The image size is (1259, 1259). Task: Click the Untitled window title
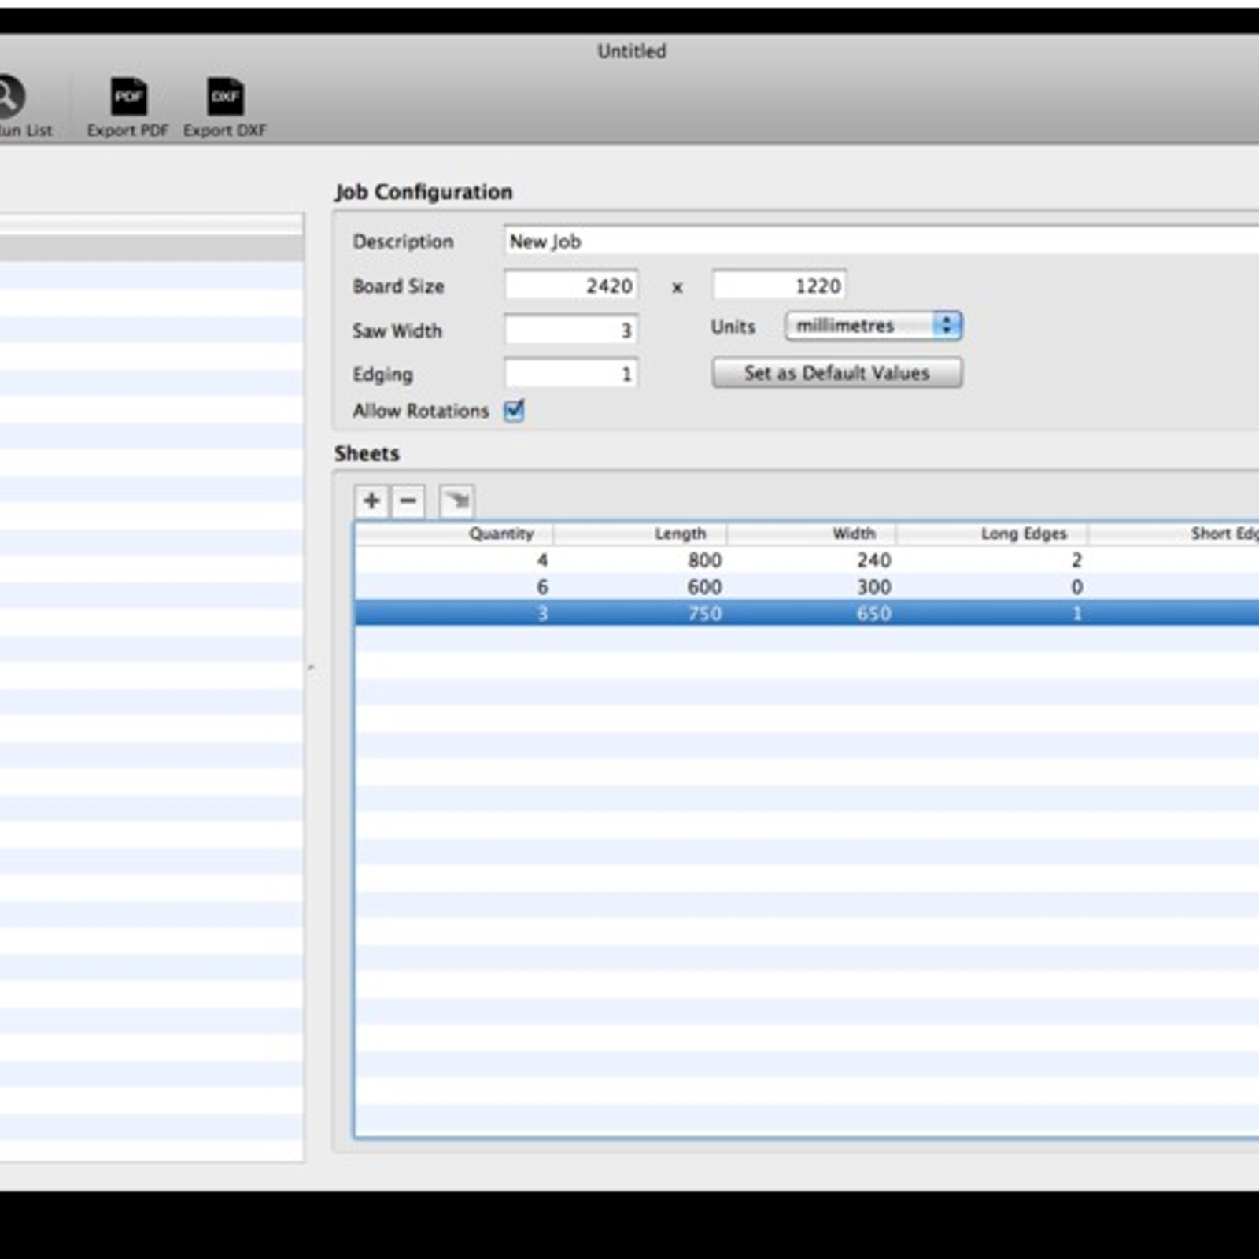pyautogui.click(x=631, y=51)
